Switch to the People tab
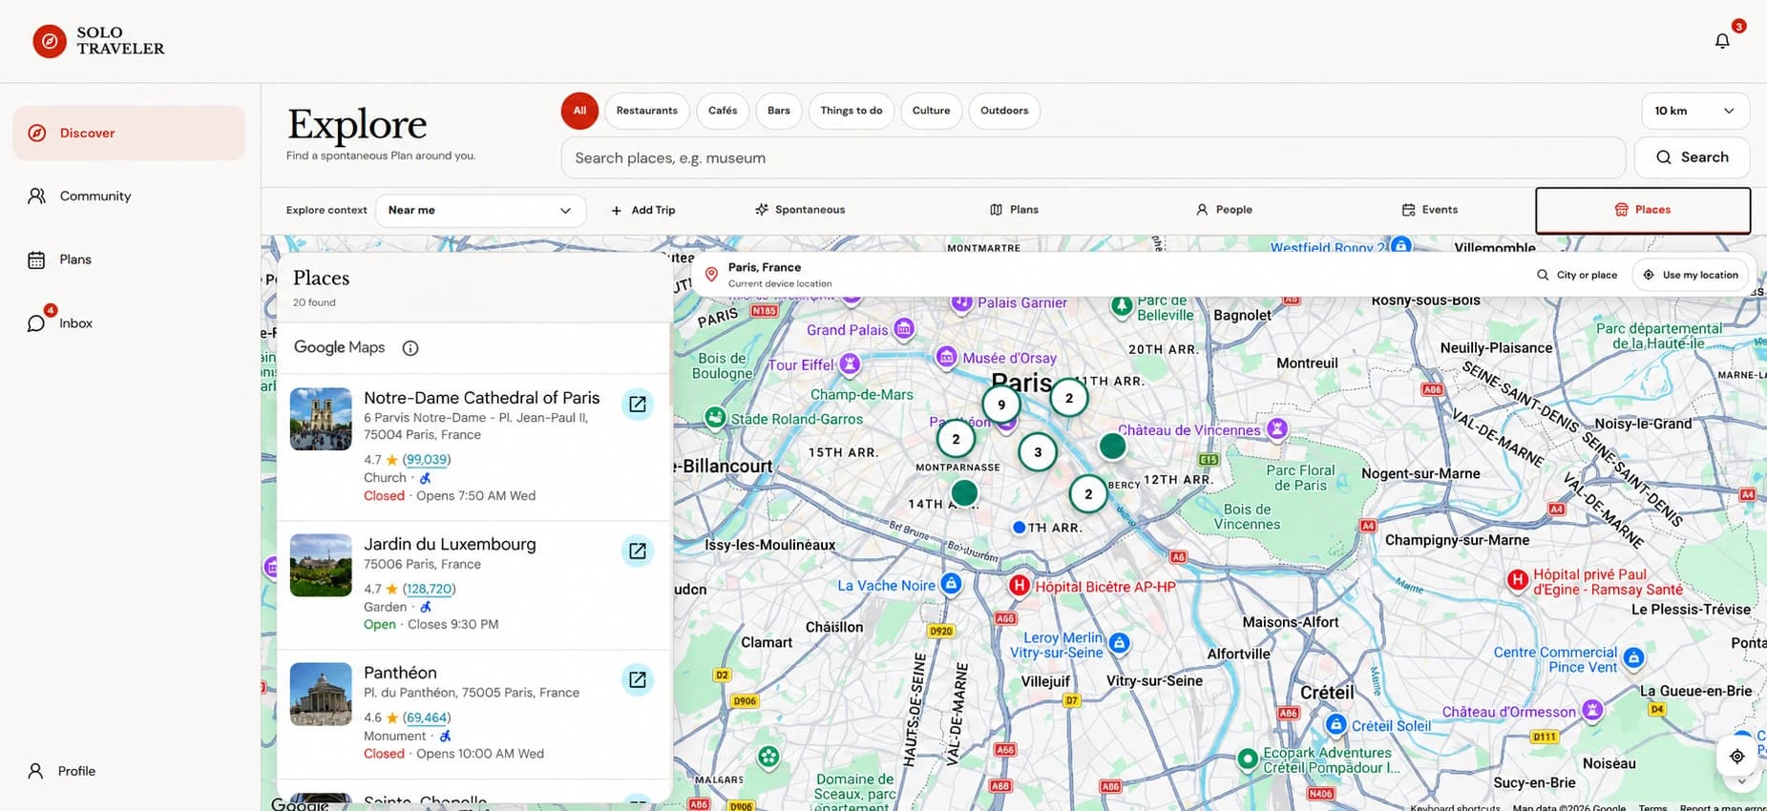 (1224, 210)
